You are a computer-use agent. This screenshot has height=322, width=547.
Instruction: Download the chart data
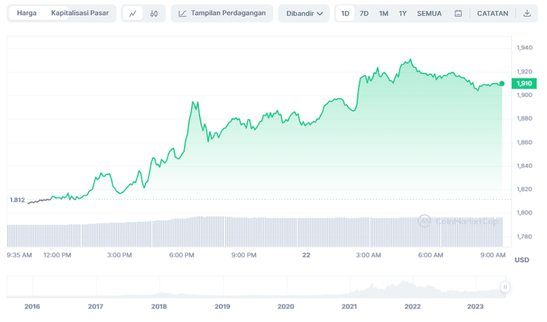tap(527, 13)
